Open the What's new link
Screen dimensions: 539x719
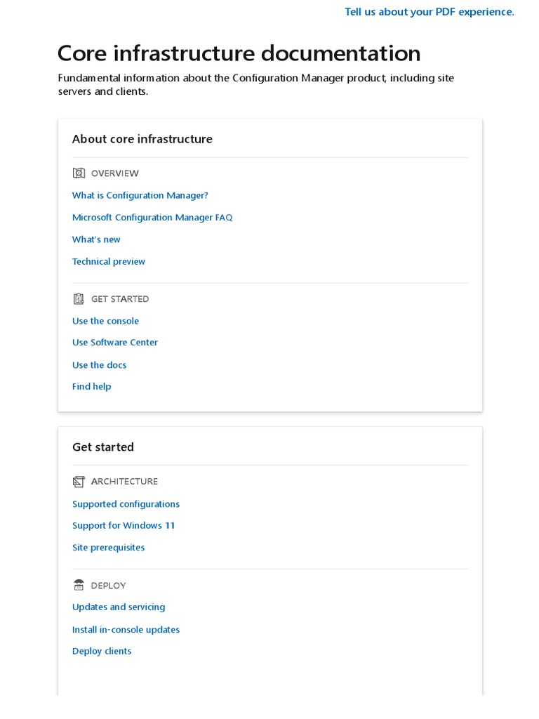pyautogui.click(x=96, y=239)
